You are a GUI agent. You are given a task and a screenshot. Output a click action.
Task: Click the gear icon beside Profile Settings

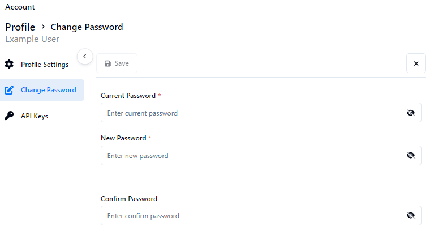9,64
